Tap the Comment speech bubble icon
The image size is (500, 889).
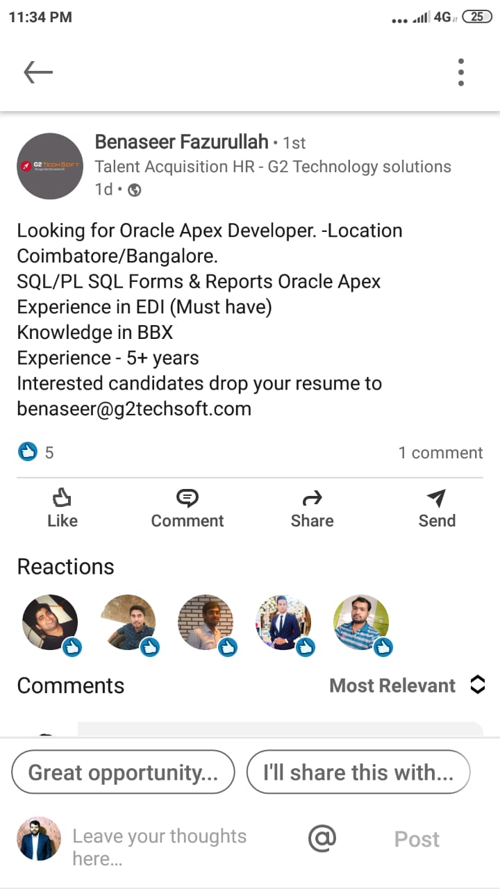[187, 498]
